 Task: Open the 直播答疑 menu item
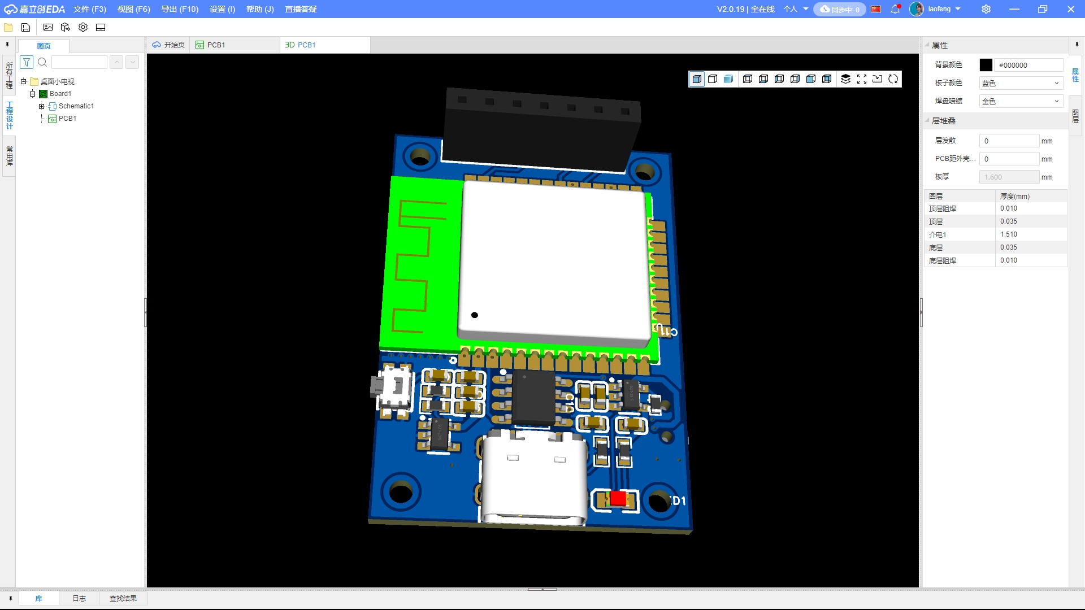click(301, 9)
